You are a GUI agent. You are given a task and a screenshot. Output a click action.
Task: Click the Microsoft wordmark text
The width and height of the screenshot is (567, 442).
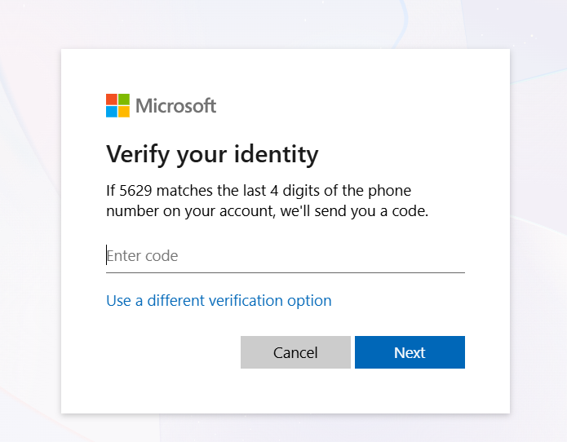175,106
